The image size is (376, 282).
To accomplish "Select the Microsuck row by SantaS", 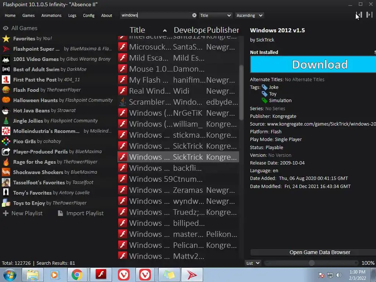I will point(178,47).
